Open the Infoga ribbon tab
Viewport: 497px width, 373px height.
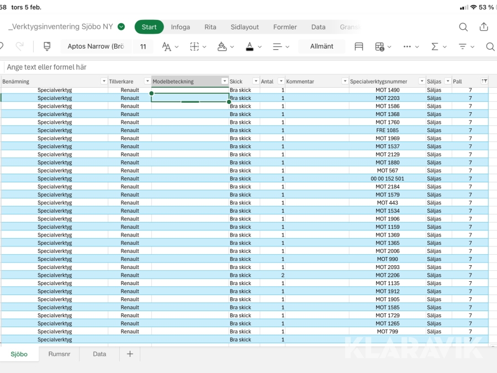click(x=180, y=27)
